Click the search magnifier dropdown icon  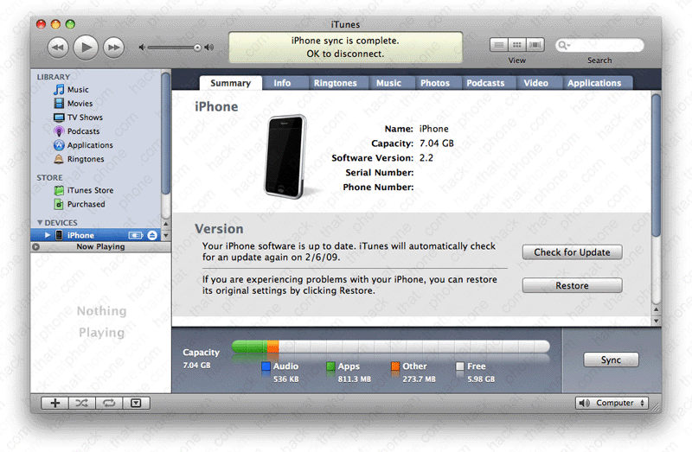pos(564,45)
